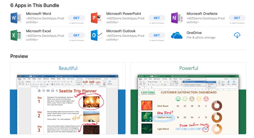Click 'Seattle Trip Planner' title in Word preview

coord(78,91)
